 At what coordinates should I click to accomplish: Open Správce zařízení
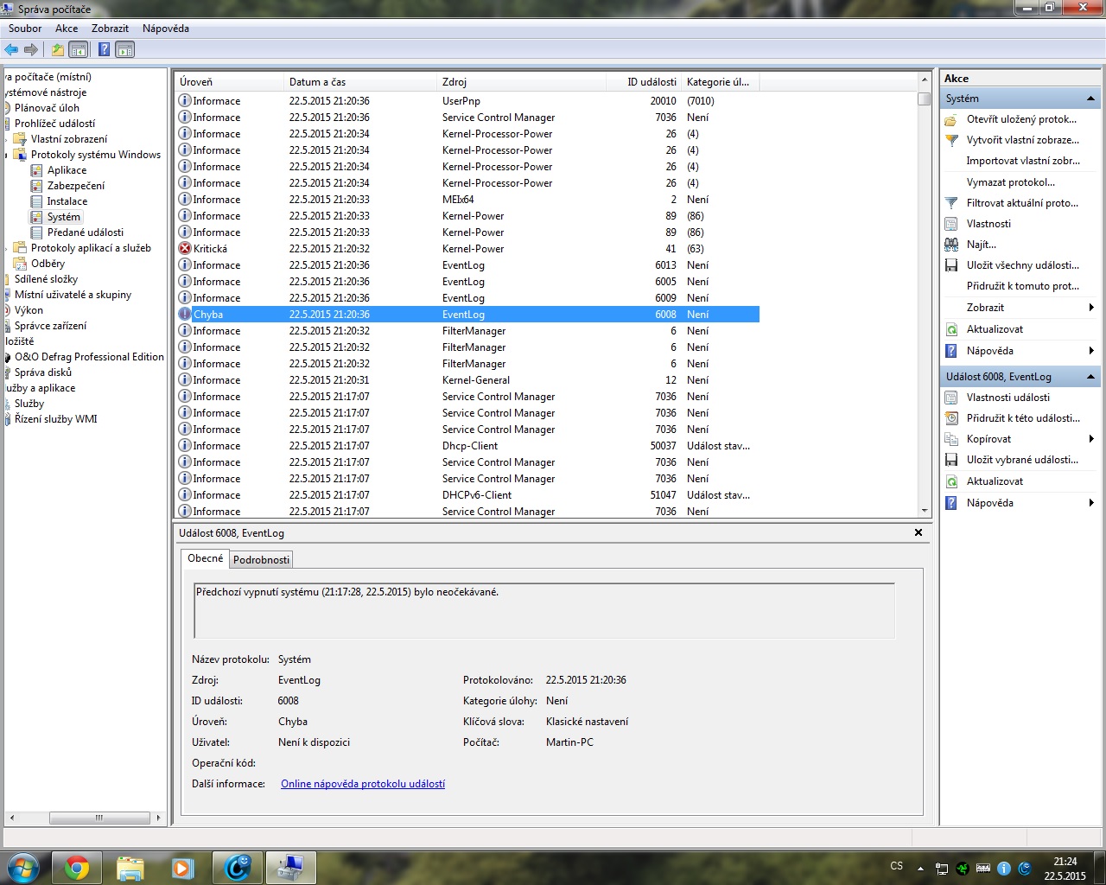tap(50, 326)
